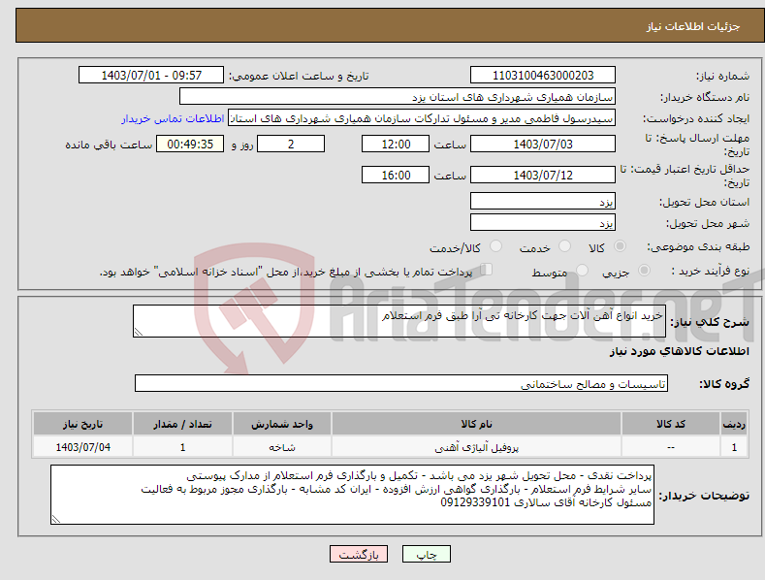Click the request creator field
This screenshot has width=765, height=580.
[x=422, y=118]
